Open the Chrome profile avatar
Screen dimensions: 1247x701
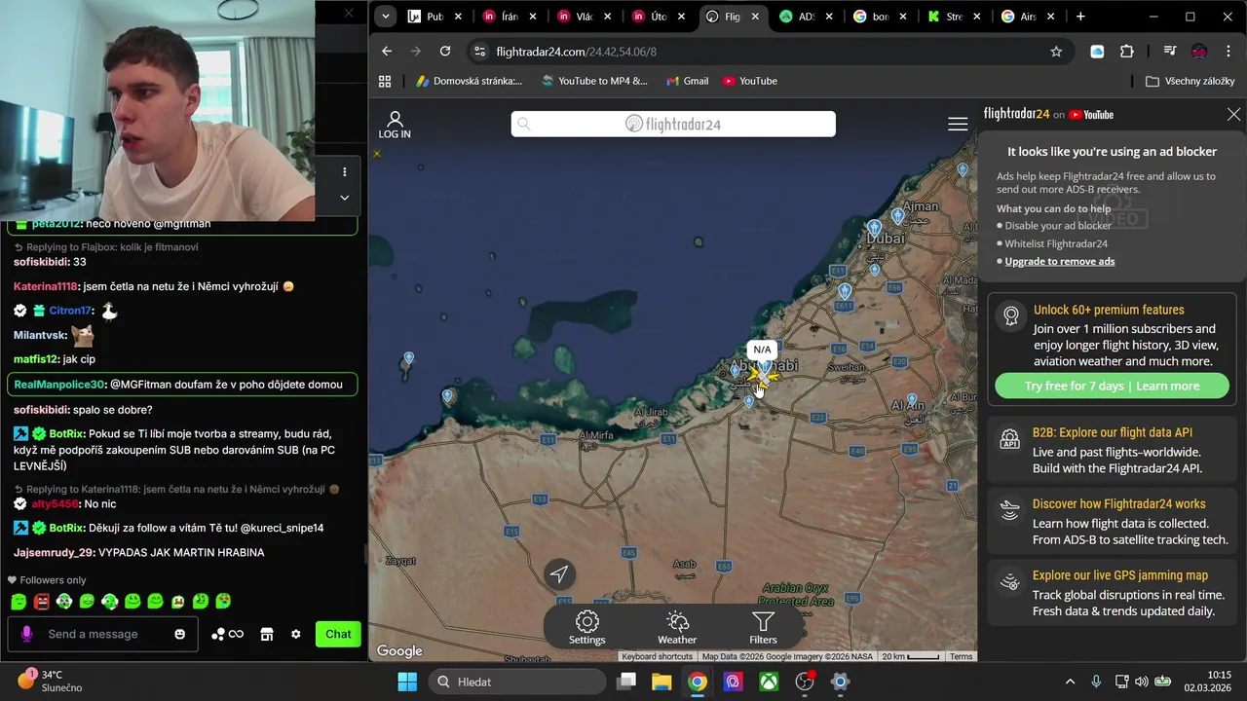click(x=1199, y=51)
